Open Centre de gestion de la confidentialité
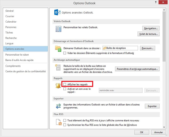169x137 pixels. [25, 71]
